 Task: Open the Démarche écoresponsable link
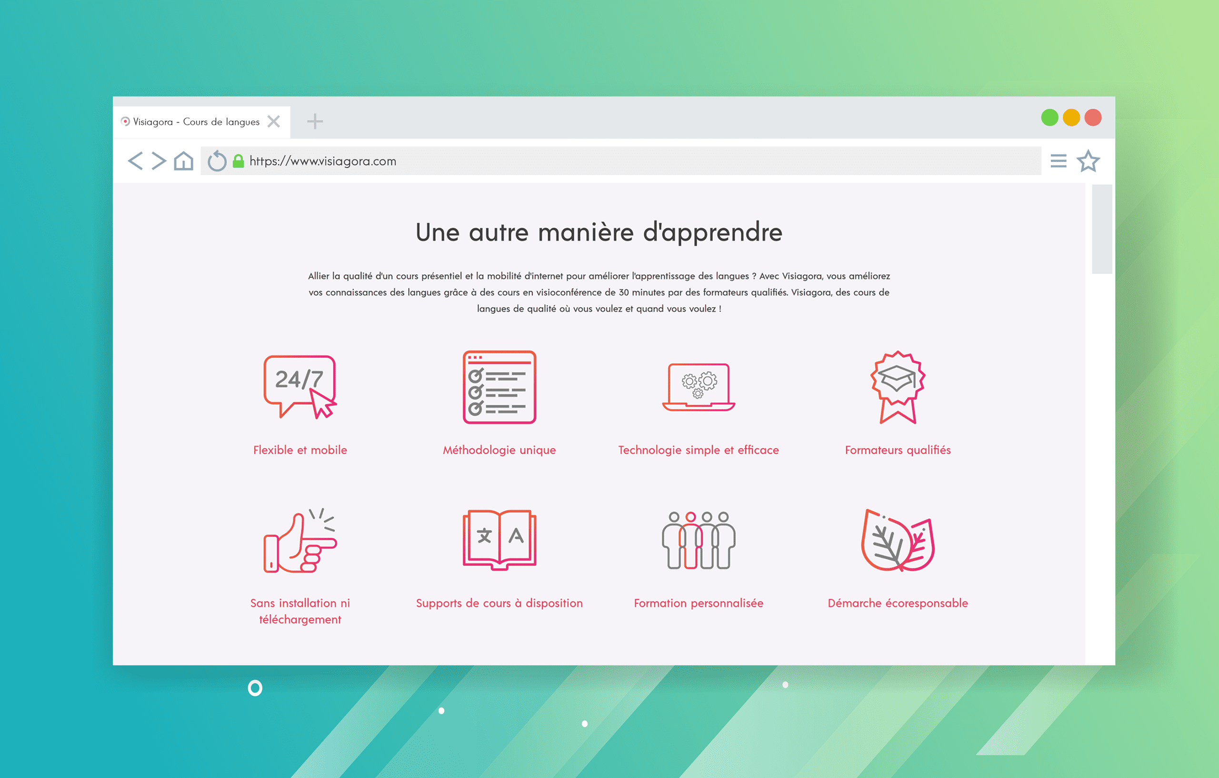coord(898,603)
